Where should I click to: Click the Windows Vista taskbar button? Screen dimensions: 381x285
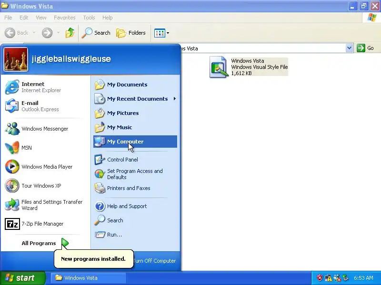[x=89, y=278]
